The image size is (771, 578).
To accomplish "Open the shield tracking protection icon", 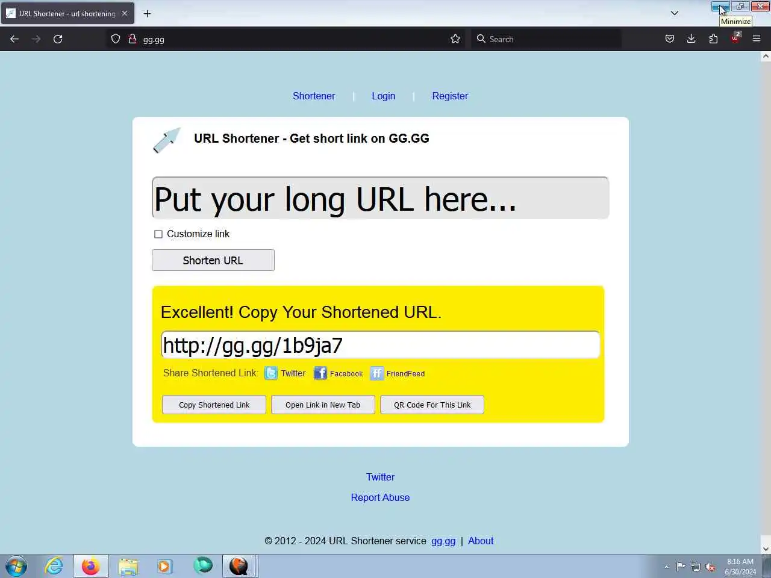I will (116, 39).
